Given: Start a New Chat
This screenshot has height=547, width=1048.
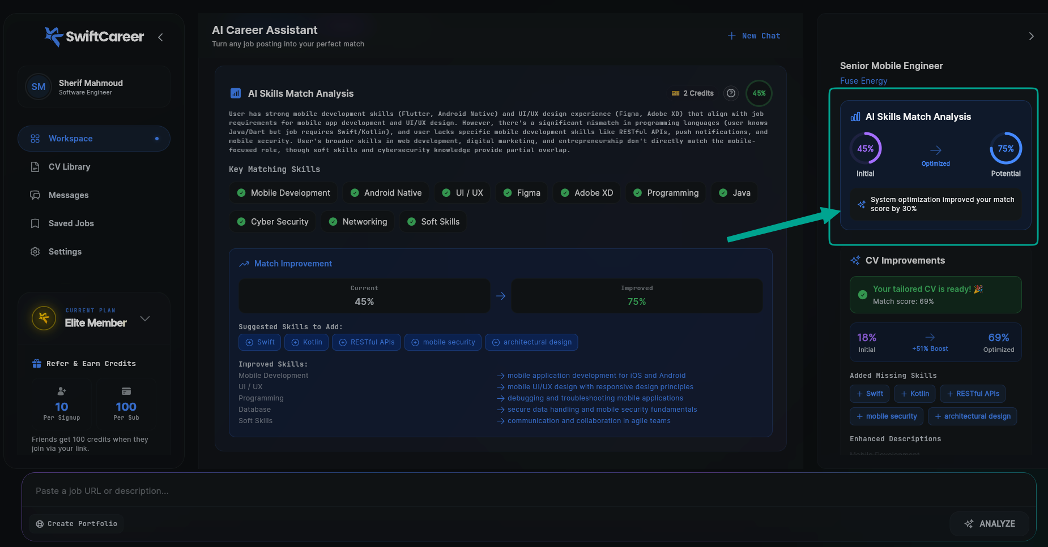Looking at the screenshot, I should pyautogui.click(x=754, y=36).
